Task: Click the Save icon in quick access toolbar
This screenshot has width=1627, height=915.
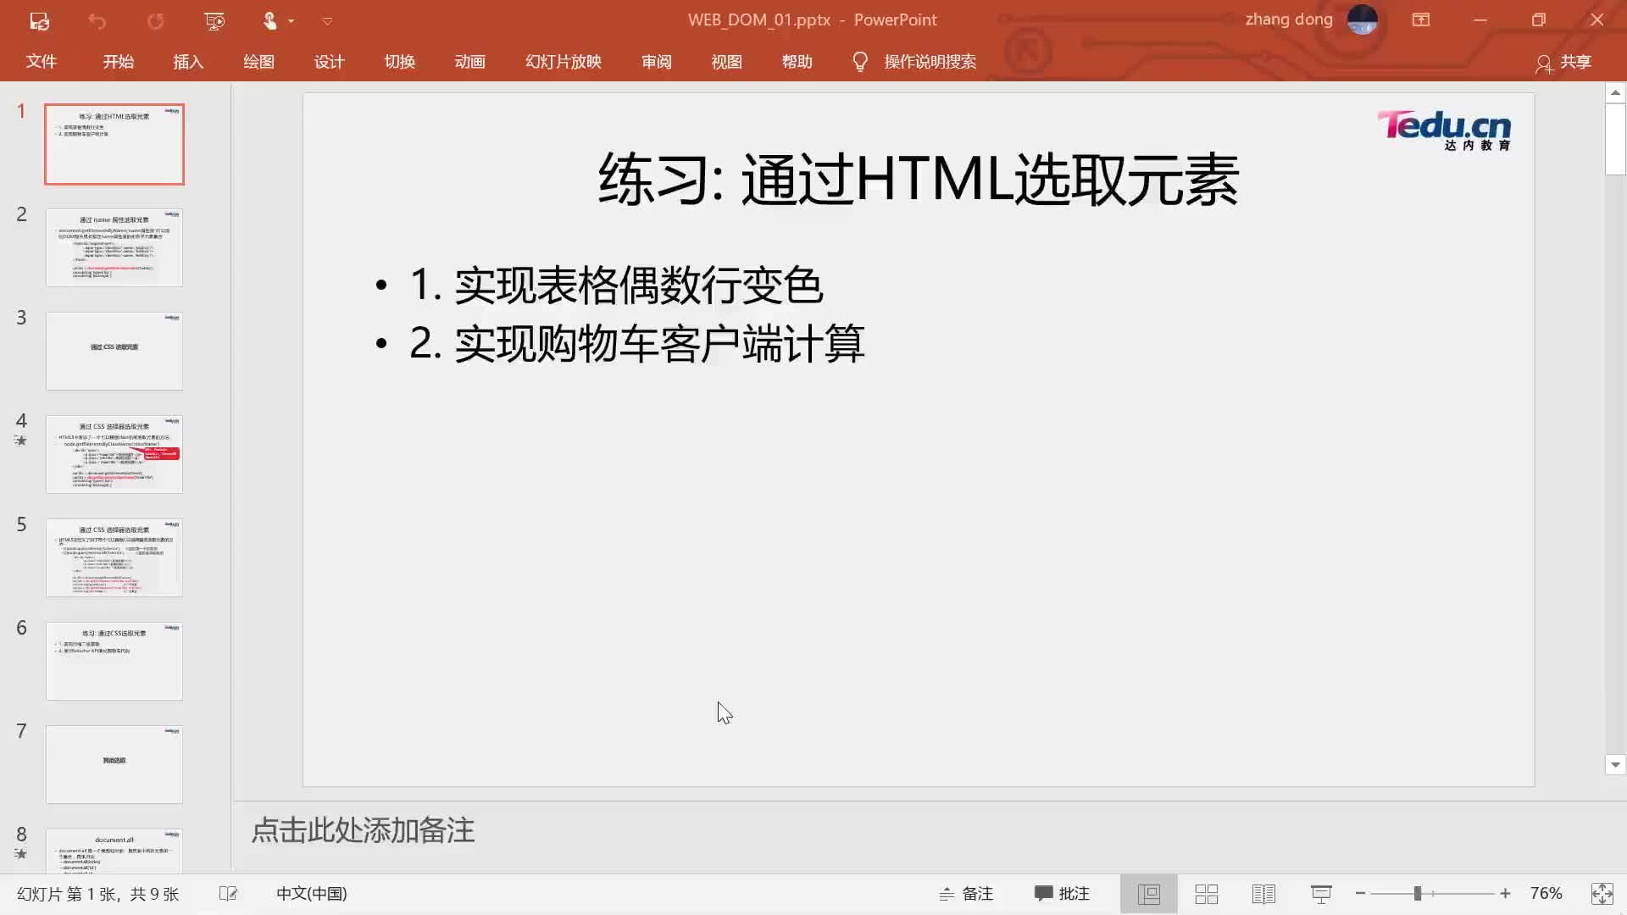Action: [x=39, y=20]
